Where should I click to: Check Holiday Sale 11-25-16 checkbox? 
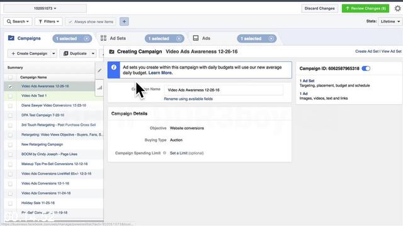tap(10, 203)
